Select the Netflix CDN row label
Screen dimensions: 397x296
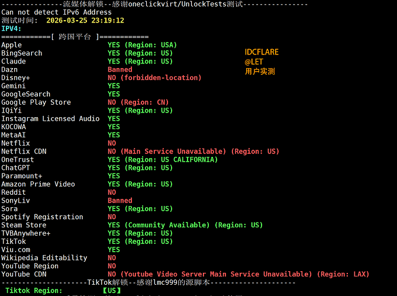[x=24, y=152]
